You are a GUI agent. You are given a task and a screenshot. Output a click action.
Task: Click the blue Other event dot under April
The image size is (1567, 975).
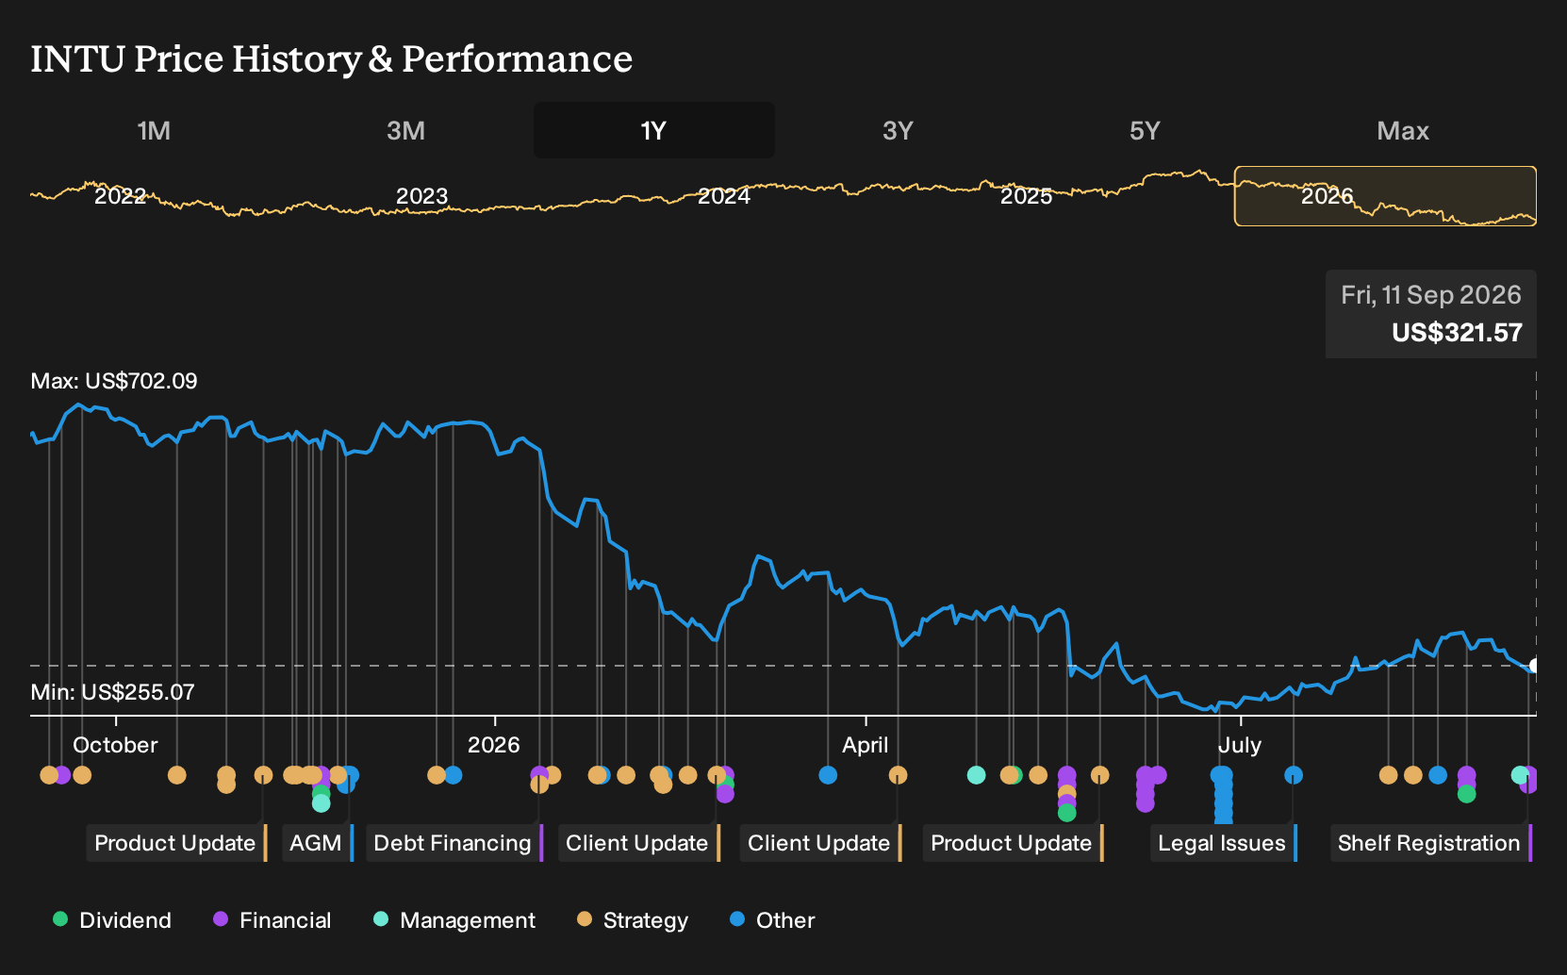point(828,775)
